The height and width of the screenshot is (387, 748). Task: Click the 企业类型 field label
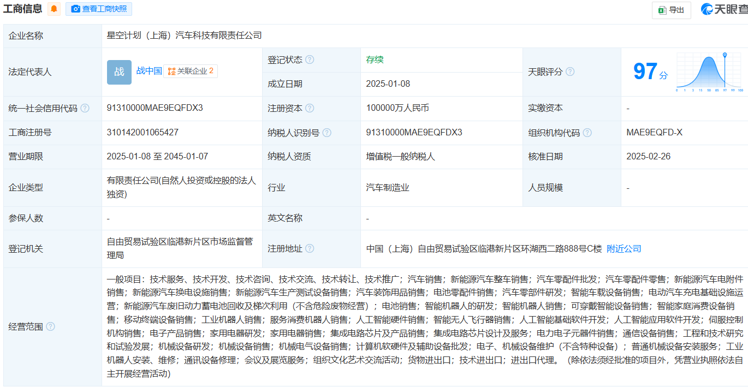26,188
